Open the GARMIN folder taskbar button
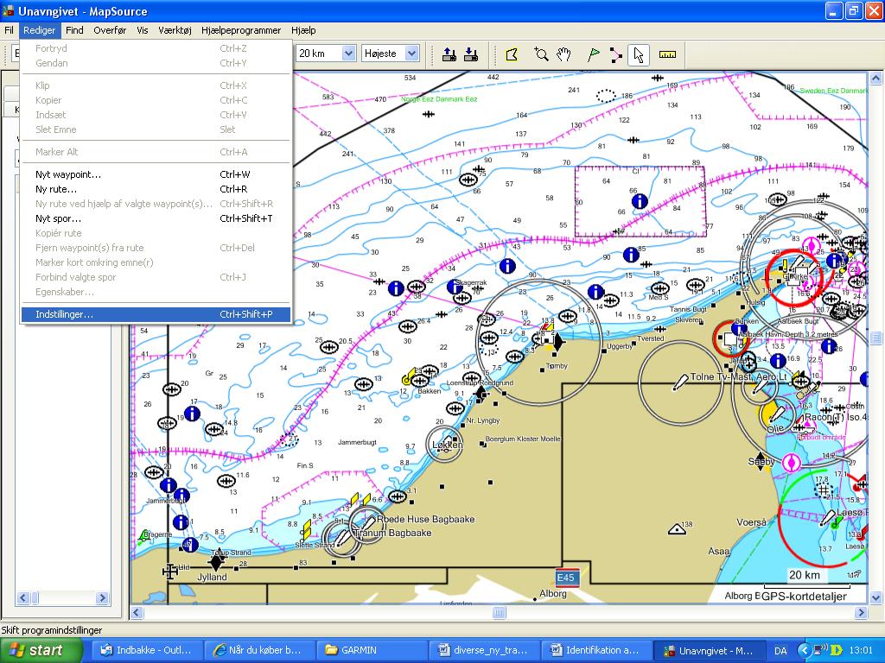 point(371,651)
